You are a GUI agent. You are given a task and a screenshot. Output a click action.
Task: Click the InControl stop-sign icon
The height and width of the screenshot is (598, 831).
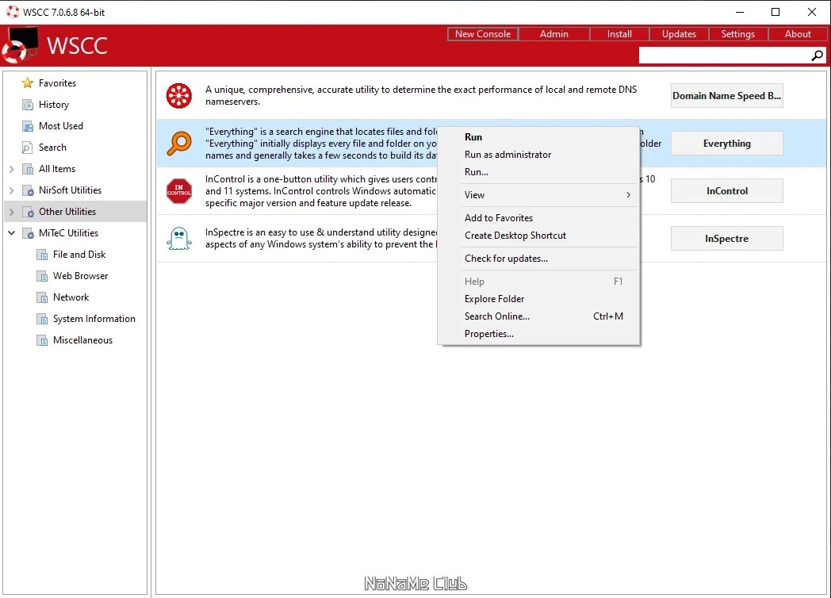point(179,191)
